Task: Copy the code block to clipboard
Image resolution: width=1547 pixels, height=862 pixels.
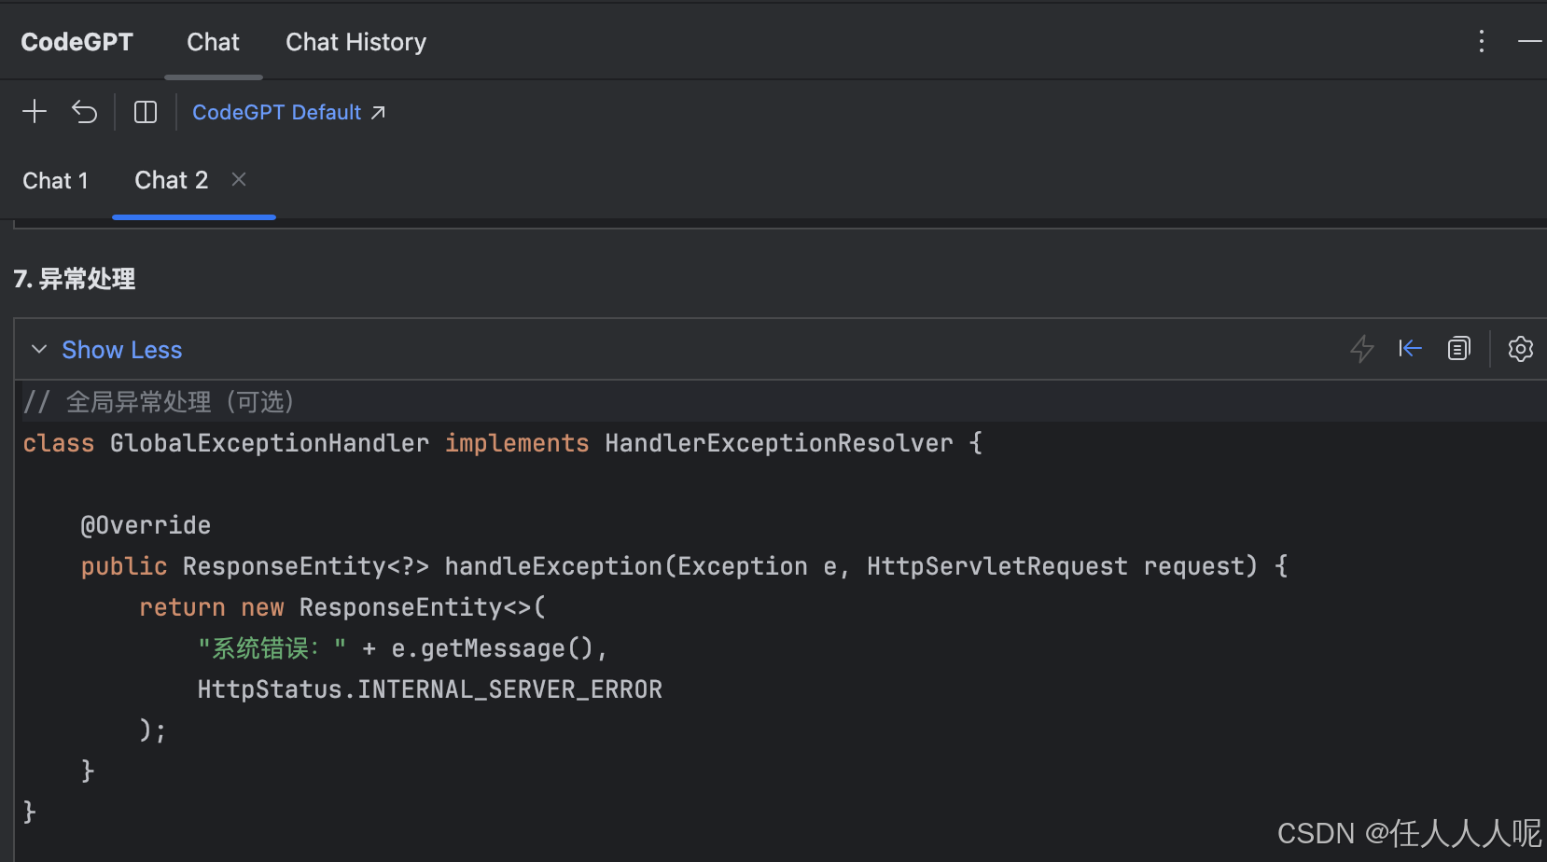Action: 1458,349
